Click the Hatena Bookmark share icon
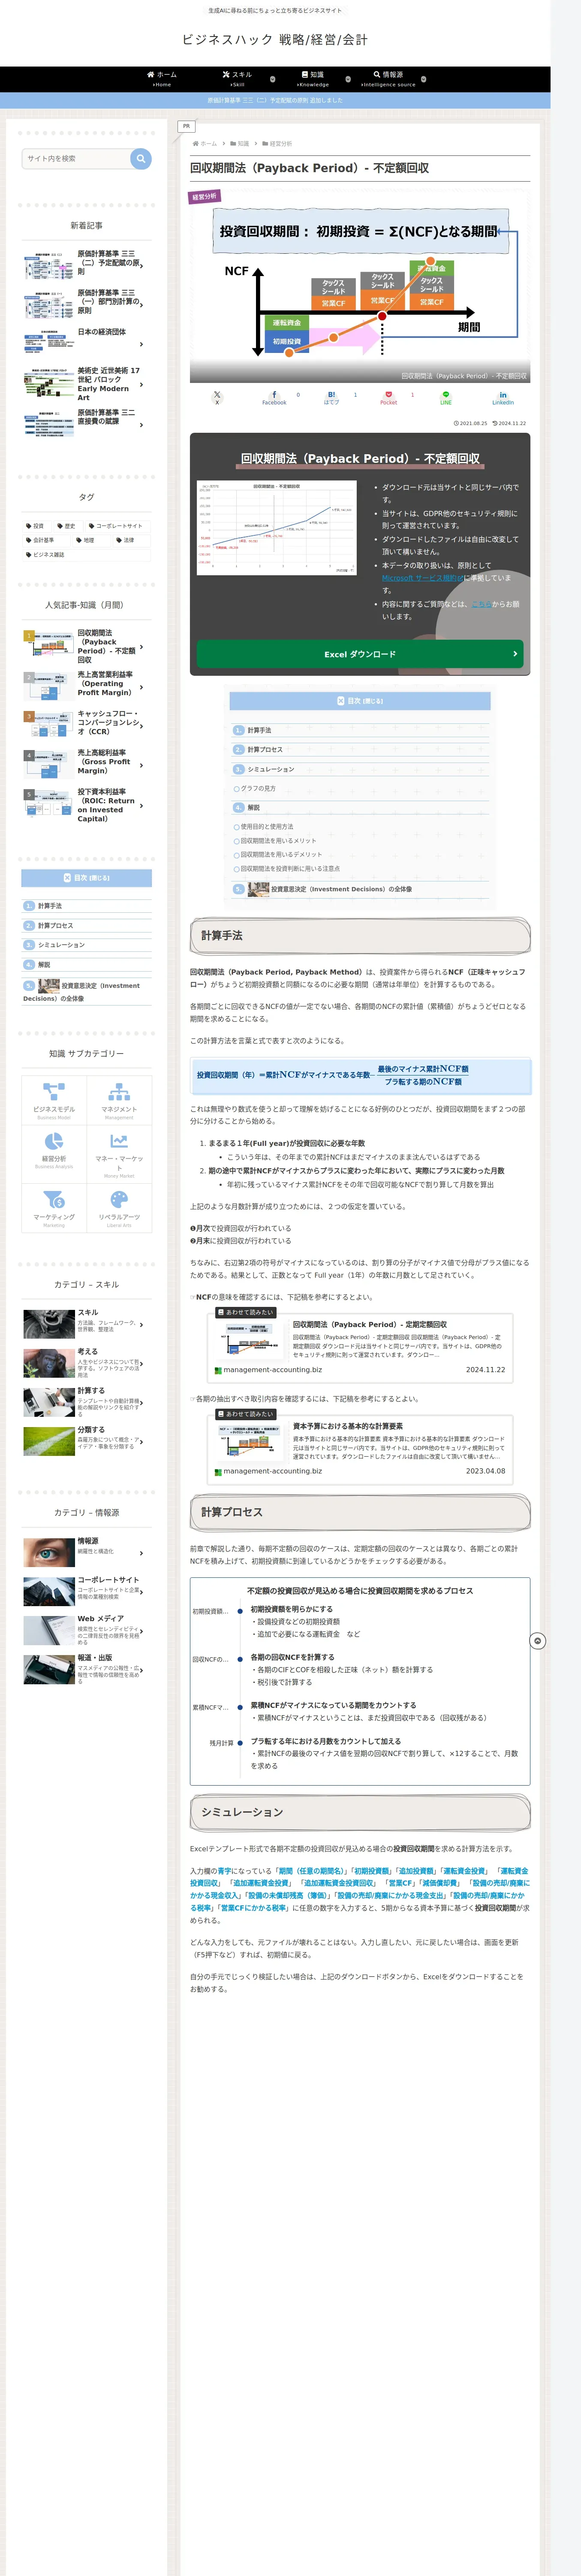The image size is (581, 2576). [x=331, y=397]
